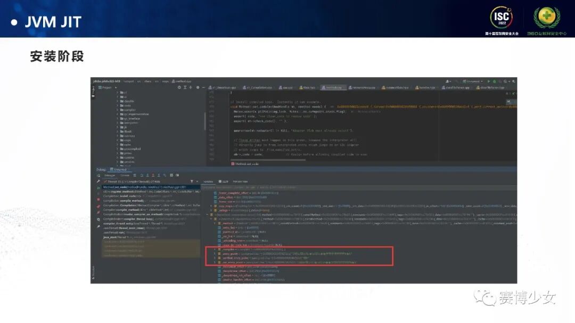Screen dimensions: 575x323
Task: Click the Collapse All icon in Project panel
Action: click(191, 87)
